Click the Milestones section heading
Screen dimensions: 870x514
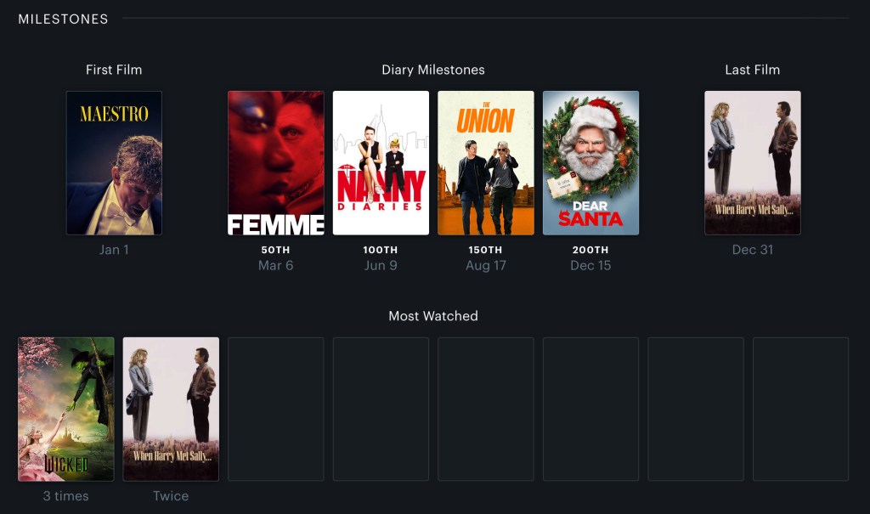(x=63, y=19)
